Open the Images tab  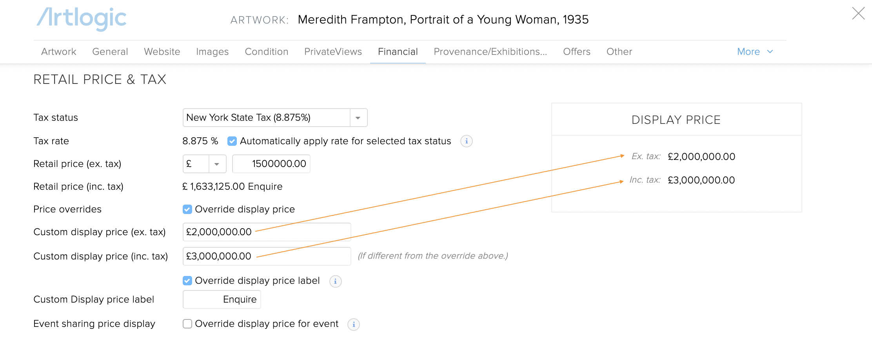[x=212, y=52]
